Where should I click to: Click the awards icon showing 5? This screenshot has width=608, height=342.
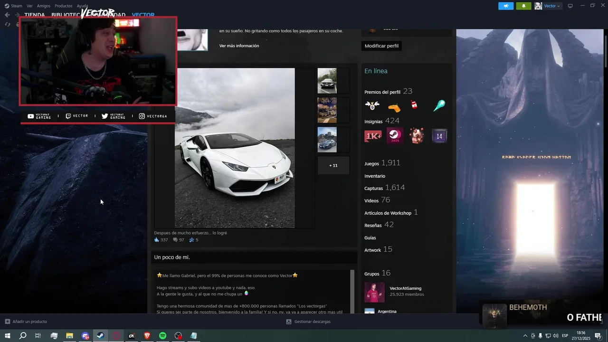tap(192, 240)
